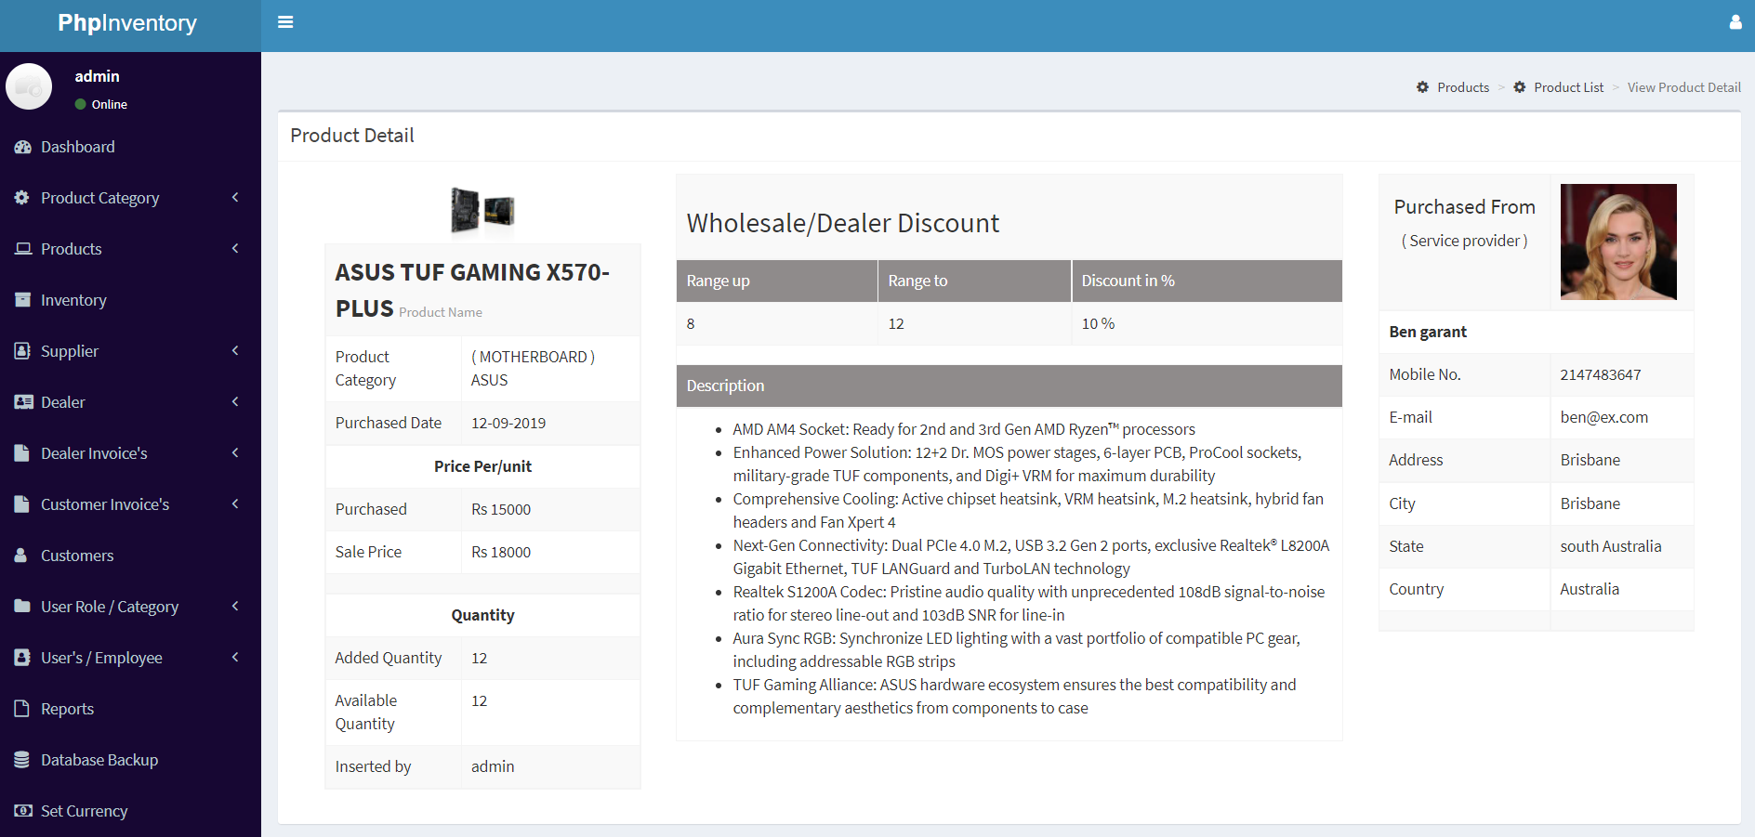
Task: Click the purchased date 12-09-2019
Action: tap(508, 423)
